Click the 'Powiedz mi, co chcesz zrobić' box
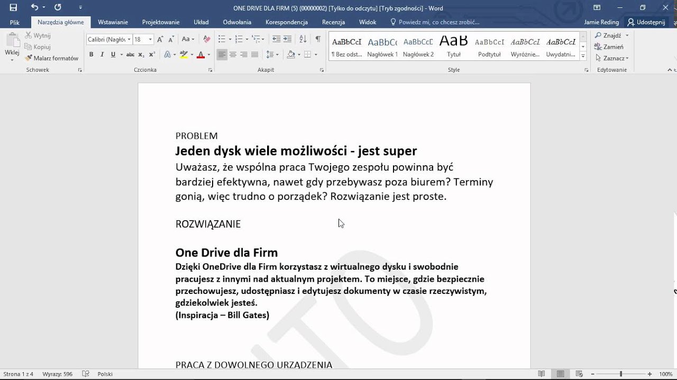 click(435, 22)
